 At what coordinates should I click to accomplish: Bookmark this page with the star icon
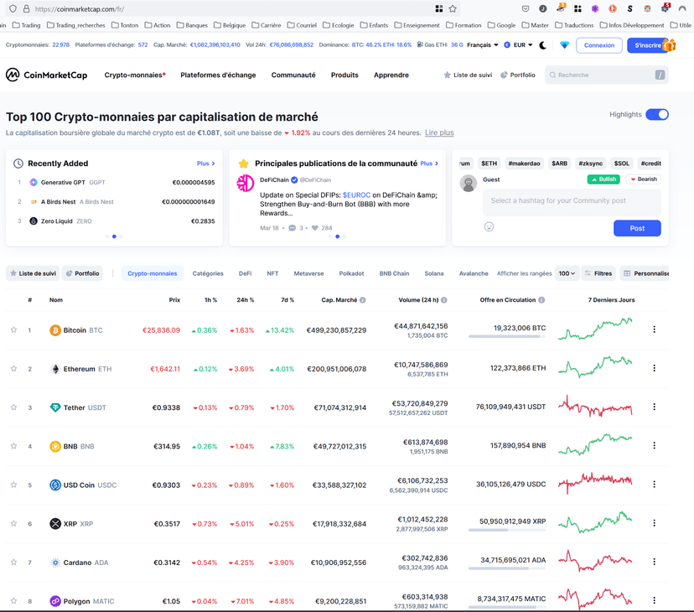[x=453, y=9]
